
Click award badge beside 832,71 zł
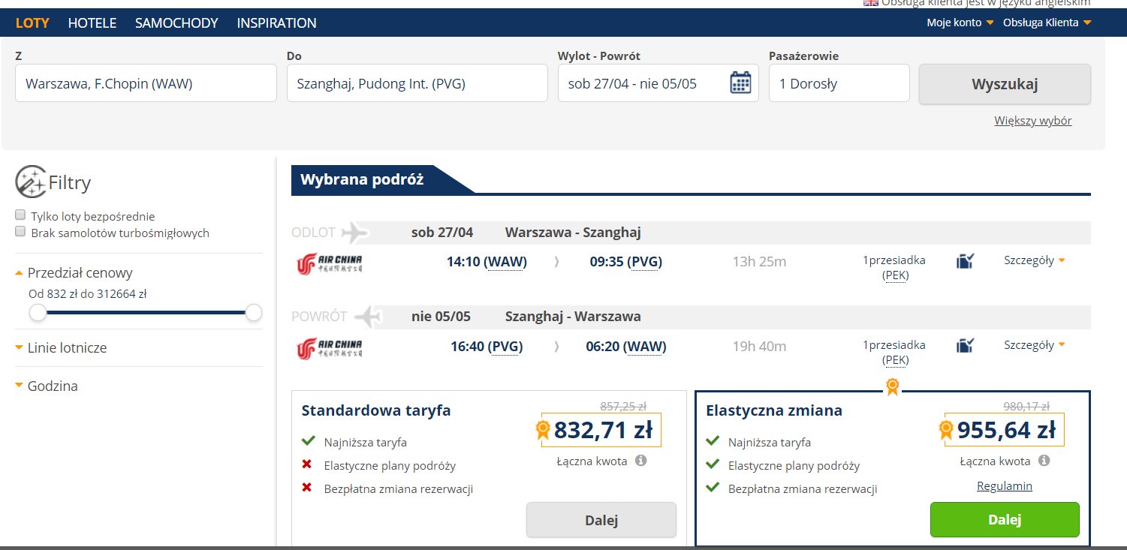(x=543, y=430)
